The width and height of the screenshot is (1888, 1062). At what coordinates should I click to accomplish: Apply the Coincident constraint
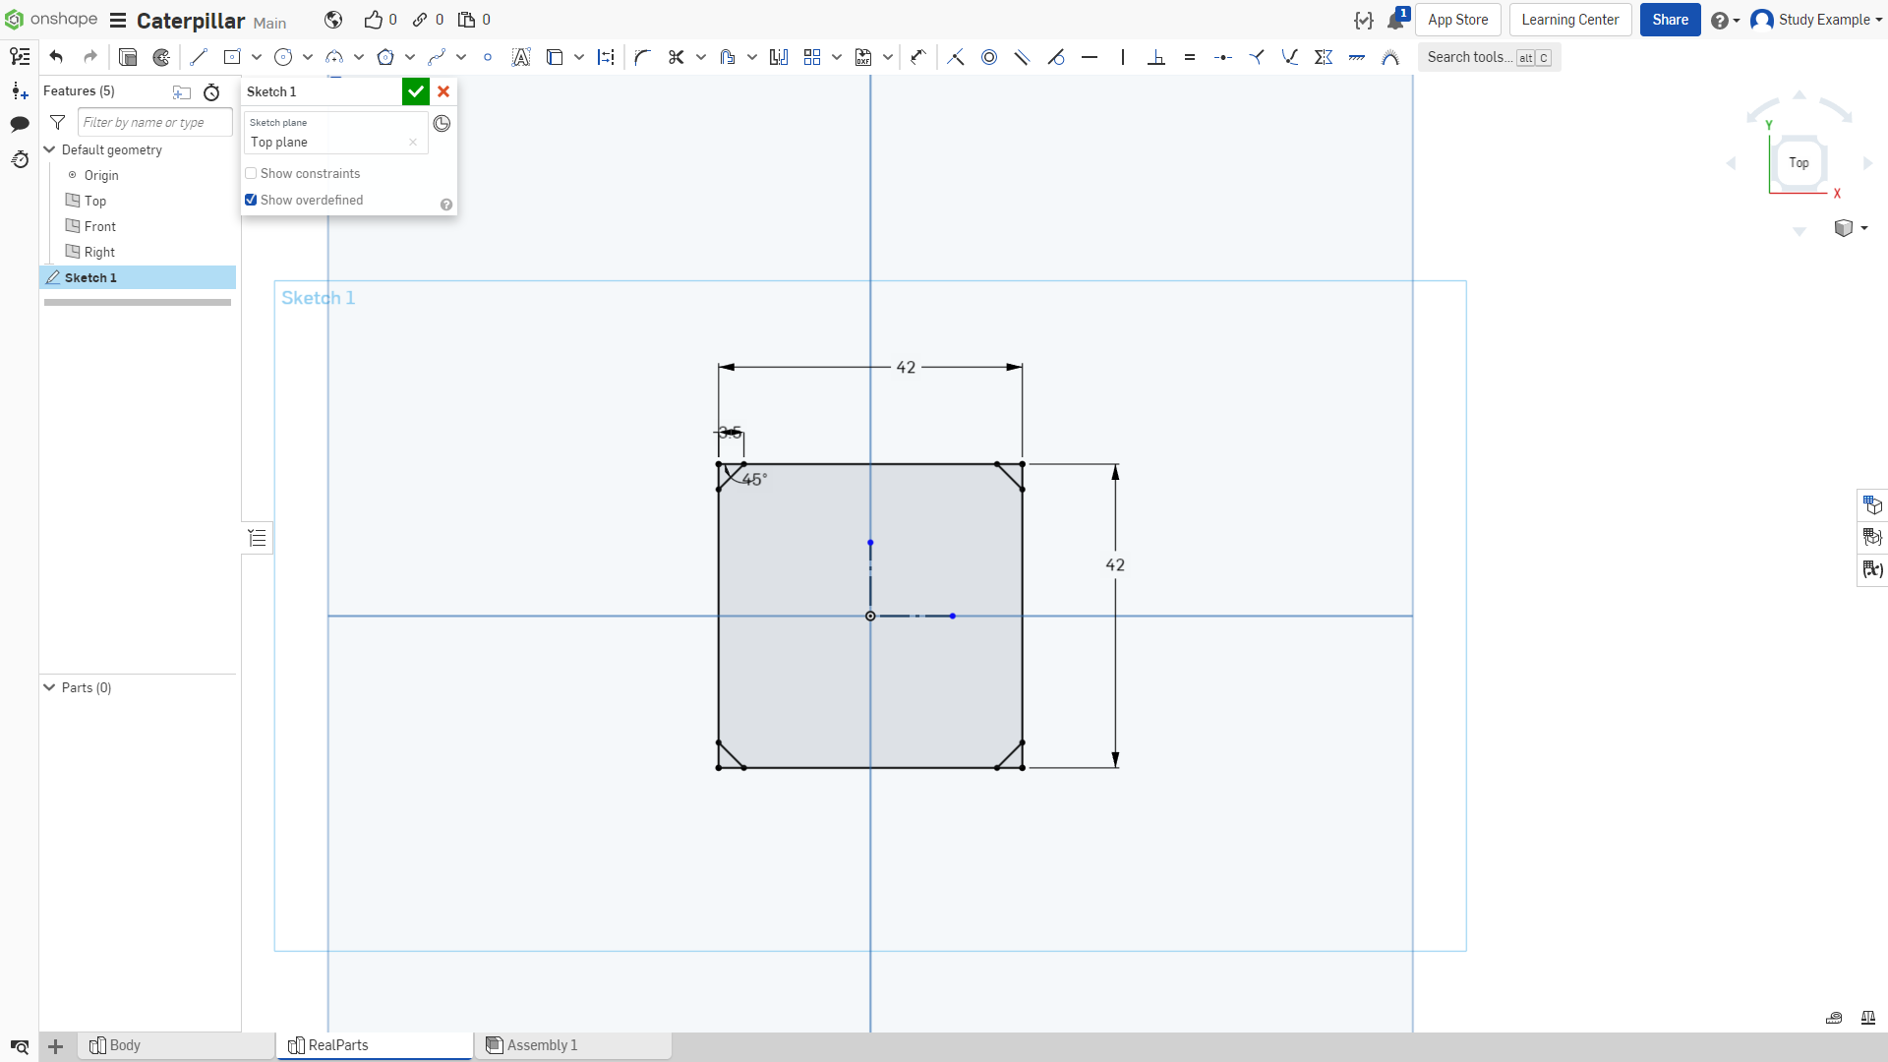click(956, 57)
